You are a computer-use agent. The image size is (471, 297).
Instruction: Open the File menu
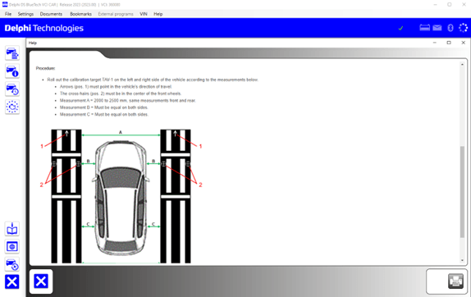[8, 14]
